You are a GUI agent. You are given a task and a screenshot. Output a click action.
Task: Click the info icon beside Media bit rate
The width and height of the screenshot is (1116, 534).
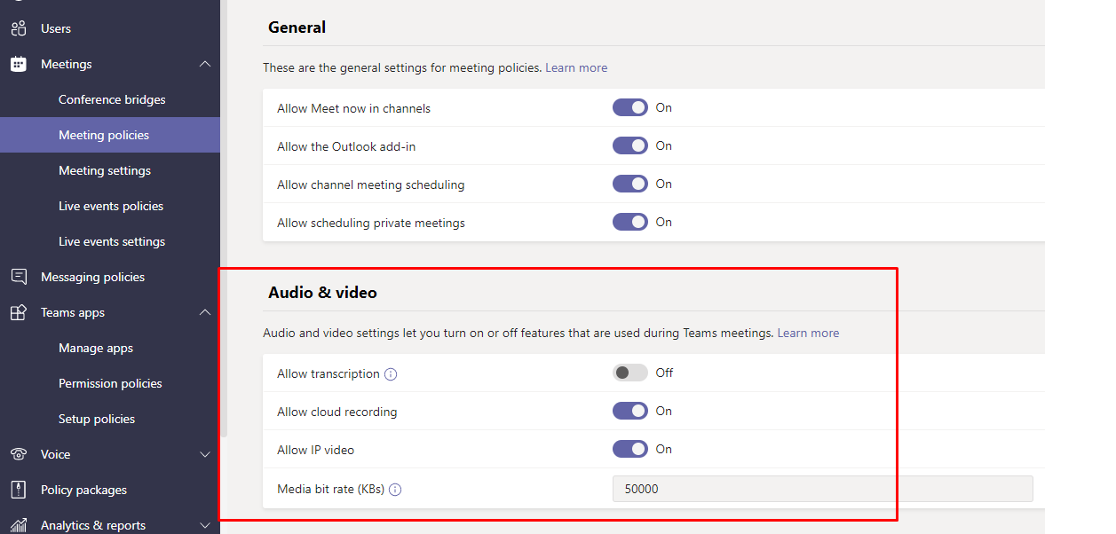coord(394,489)
